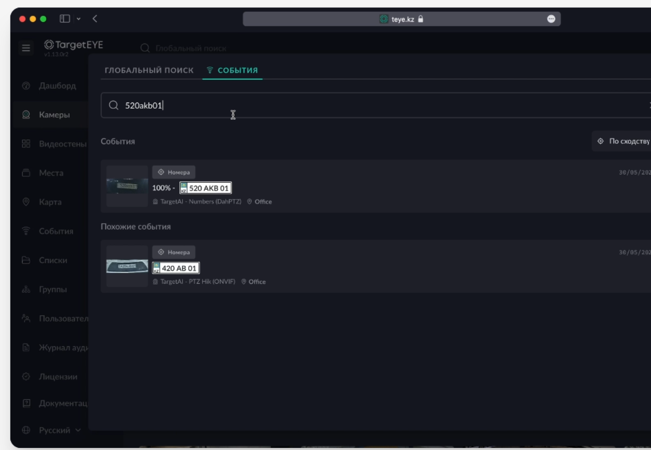Click the Дашборд sidebar icon

(x=26, y=86)
